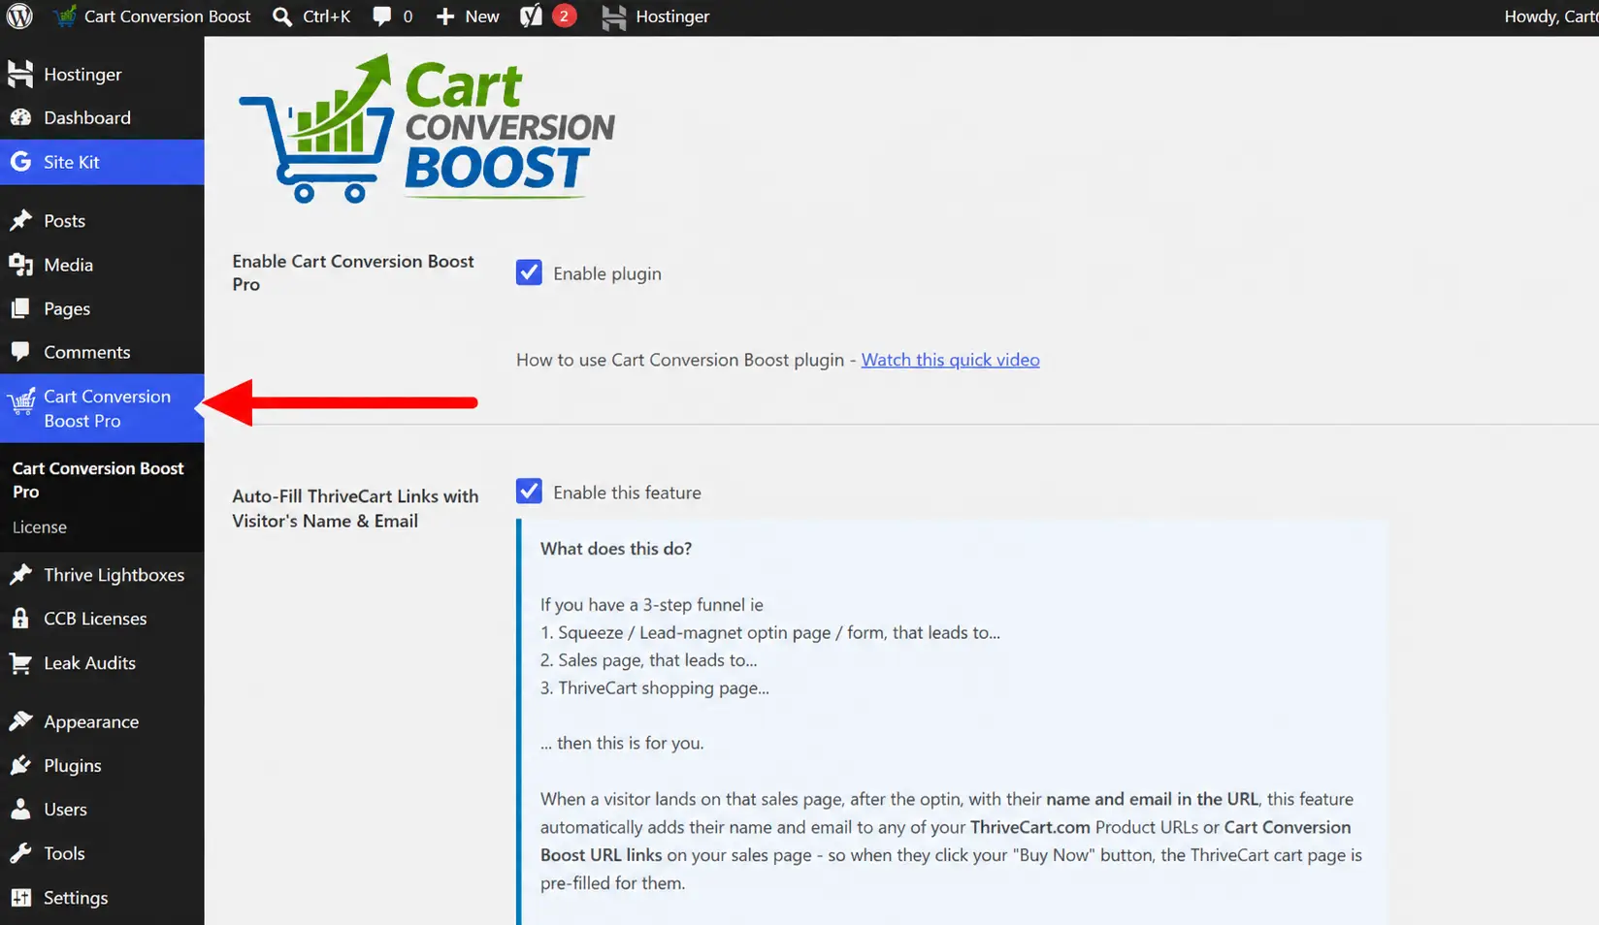Click the New label in admin bar

pyautogui.click(x=482, y=16)
